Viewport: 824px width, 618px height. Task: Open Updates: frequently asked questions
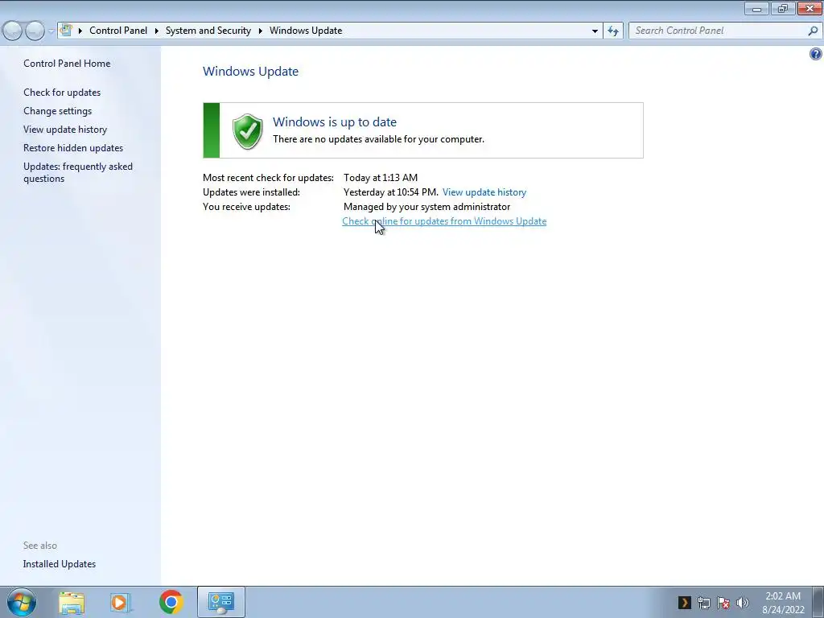click(78, 172)
